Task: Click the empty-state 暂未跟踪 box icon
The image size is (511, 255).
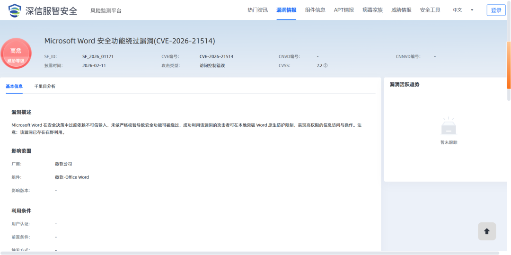Action: coord(449,126)
